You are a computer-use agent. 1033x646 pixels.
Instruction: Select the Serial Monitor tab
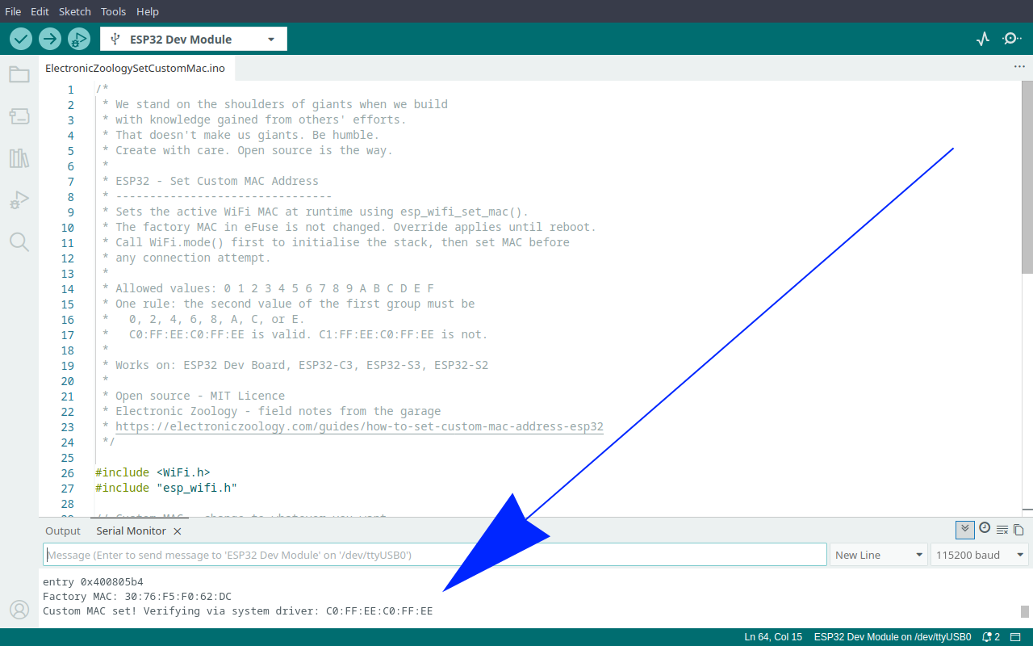tap(131, 531)
